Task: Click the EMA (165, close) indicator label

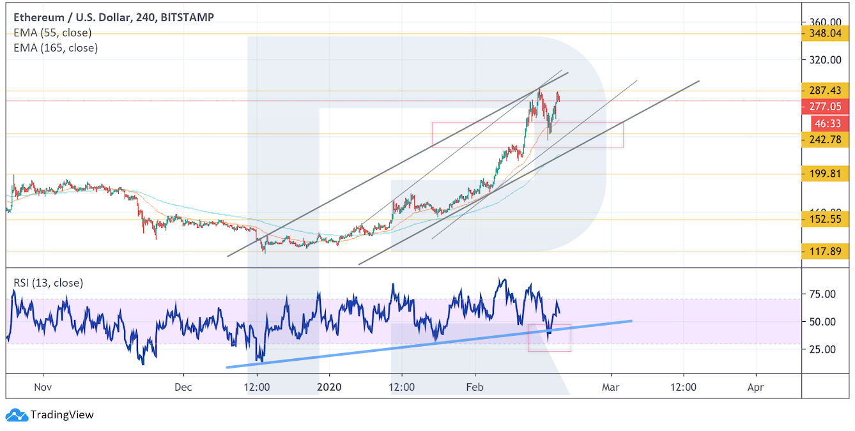Action: coord(55,48)
